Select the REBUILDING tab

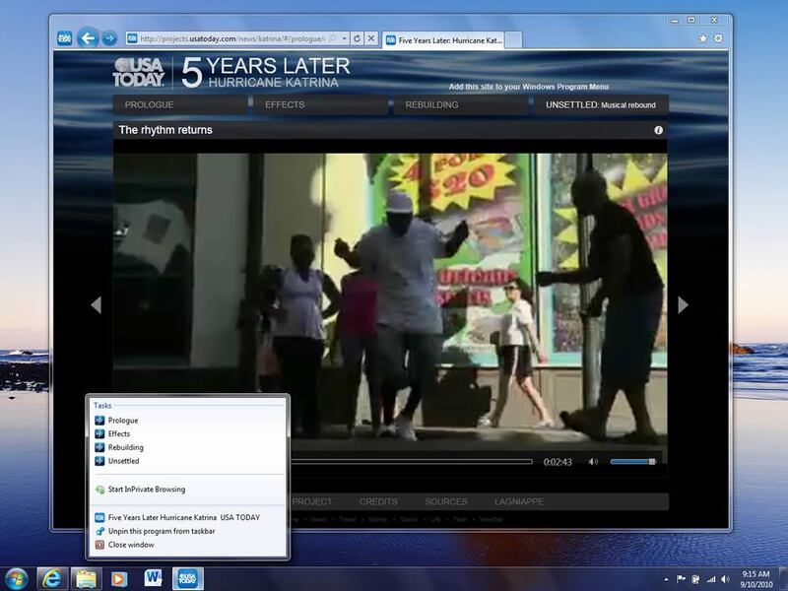[x=432, y=104]
